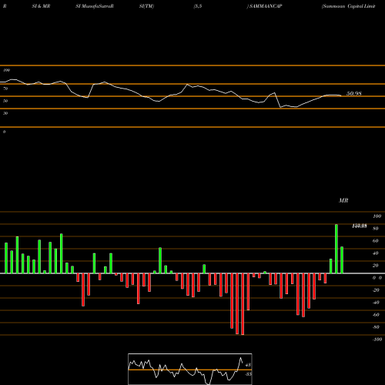Image resolution: width=385 pixels, height=385 pixels.
Task: Select the SAMMAANCAP symbol text in header
Action: click(x=266, y=6)
